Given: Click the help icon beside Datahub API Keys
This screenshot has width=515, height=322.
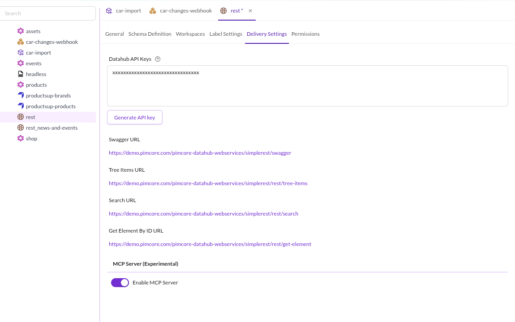Looking at the screenshot, I should coord(158,59).
